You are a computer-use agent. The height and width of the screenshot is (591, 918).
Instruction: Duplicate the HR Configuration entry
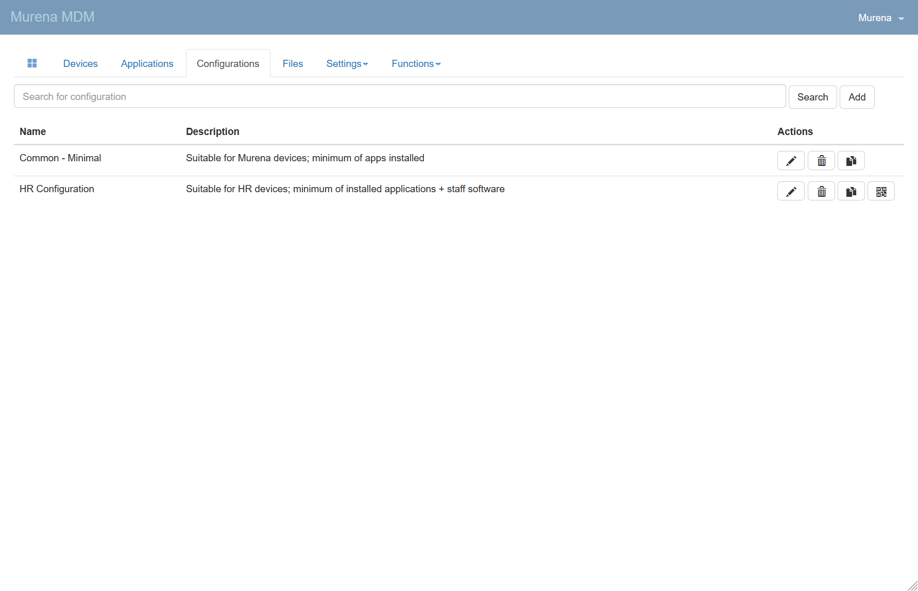click(x=851, y=192)
